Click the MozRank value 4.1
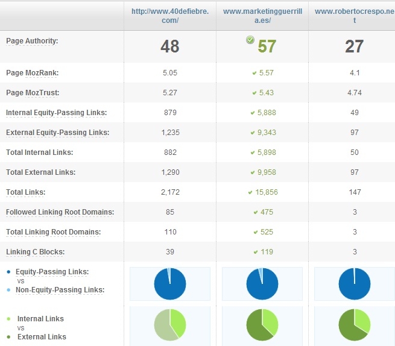This screenshot has height=346, width=395. [x=355, y=73]
